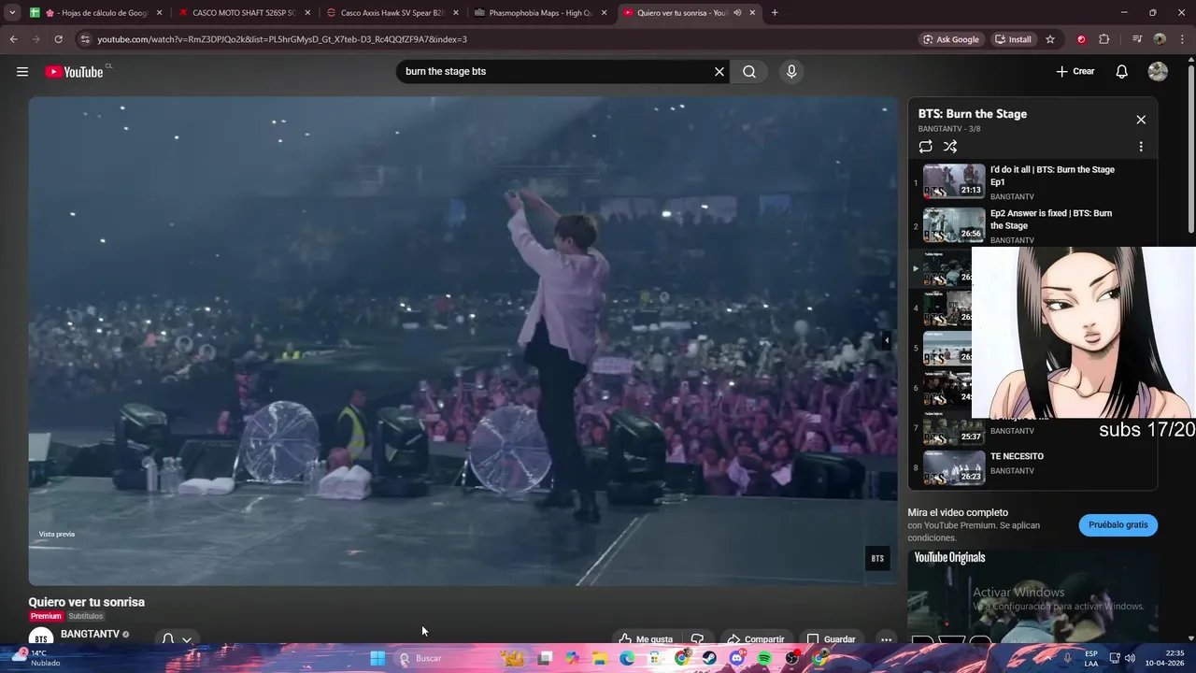Image resolution: width=1196 pixels, height=673 pixels.
Task: Click BTS watermark on the video
Action: click(x=877, y=558)
